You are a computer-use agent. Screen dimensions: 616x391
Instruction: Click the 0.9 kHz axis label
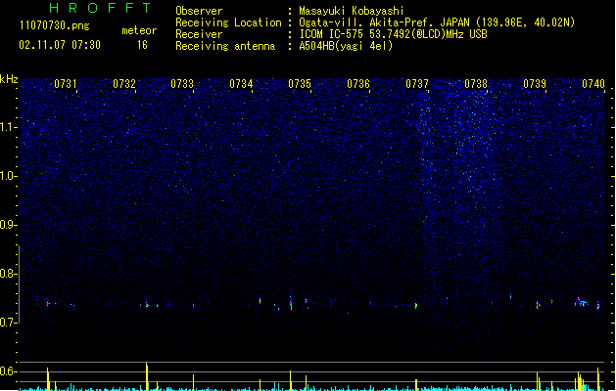coord(9,225)
